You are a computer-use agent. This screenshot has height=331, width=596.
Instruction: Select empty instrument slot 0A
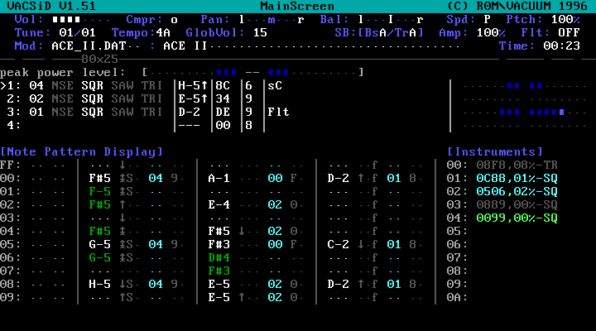point(457,297)
